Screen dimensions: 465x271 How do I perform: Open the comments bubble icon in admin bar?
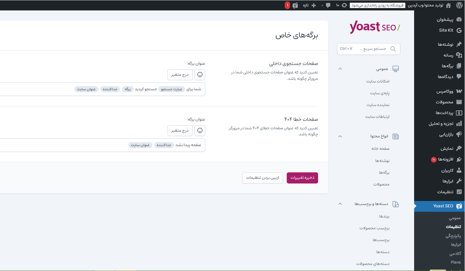(328, 5)
